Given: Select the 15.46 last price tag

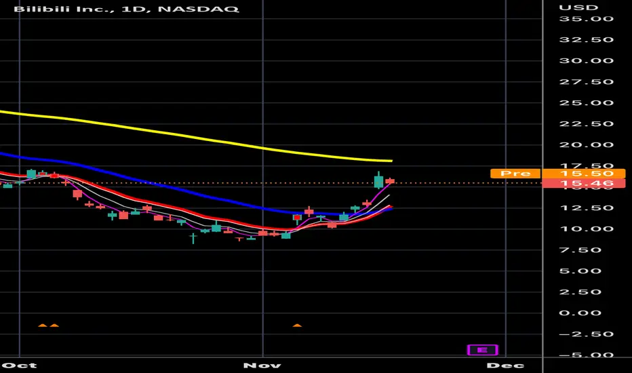Looking at the screenshot, I should (x=583, y=183).
